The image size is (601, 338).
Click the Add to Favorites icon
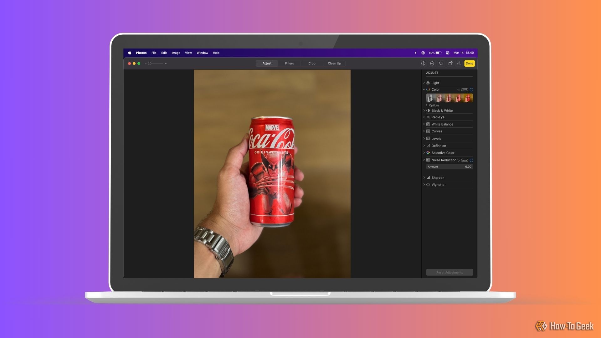pos(441,63)
